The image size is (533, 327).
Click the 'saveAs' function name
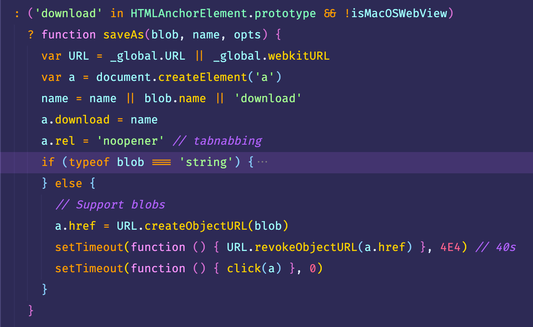[x=124, y=35]
